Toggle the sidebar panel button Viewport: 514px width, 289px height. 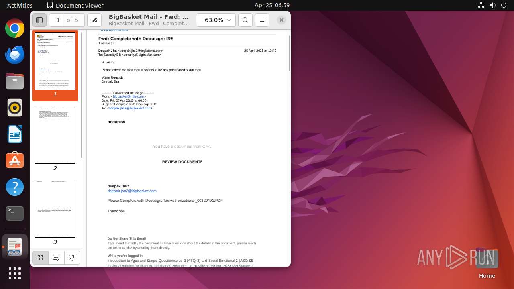click(39, 20)
